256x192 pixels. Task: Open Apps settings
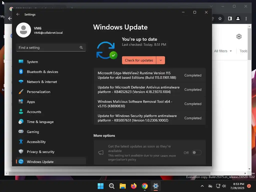[51, 102]
